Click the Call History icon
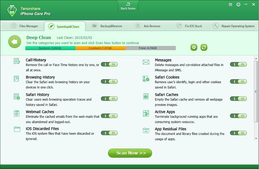The image size is (259, 169). (x=17, y=61)
